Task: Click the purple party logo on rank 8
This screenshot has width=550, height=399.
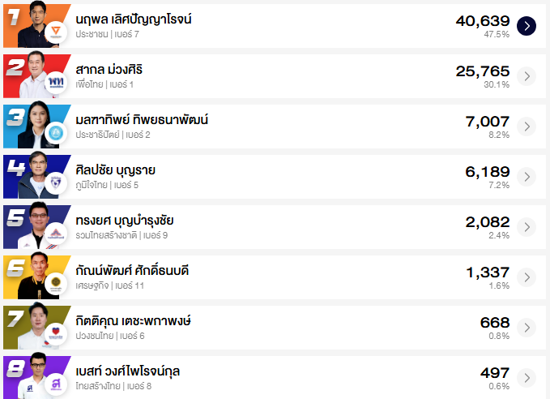Action: (x=56, y=384)
